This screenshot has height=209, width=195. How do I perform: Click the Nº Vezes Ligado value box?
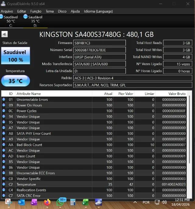click(178, 64)
